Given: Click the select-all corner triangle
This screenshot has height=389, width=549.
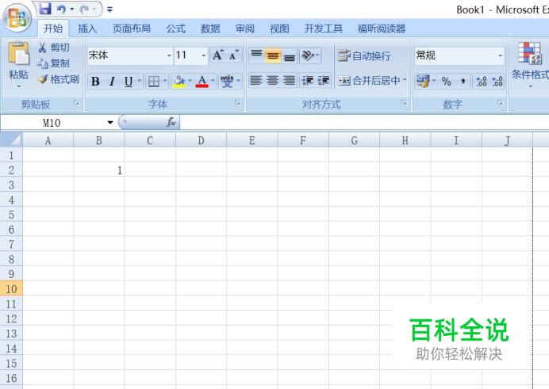Looking at the screenshot, I should coord(12,140).
